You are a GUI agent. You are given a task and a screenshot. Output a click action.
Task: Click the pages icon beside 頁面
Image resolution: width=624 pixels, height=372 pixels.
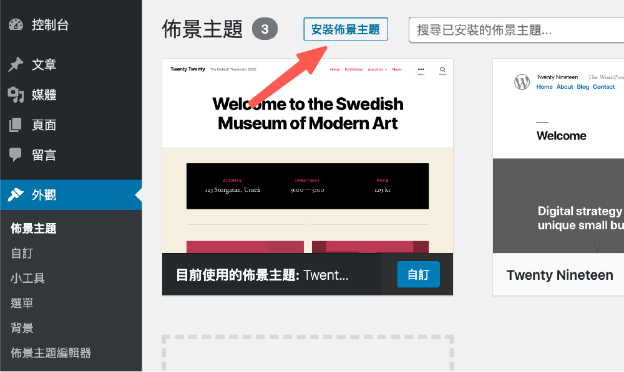click(16, 125)
